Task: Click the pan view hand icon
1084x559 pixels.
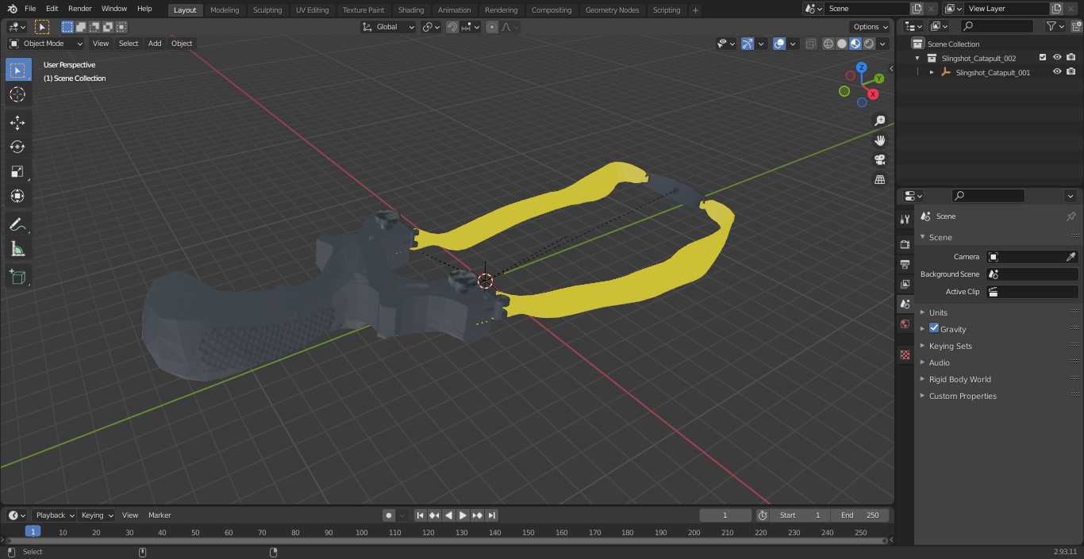Action: point(879,140)
